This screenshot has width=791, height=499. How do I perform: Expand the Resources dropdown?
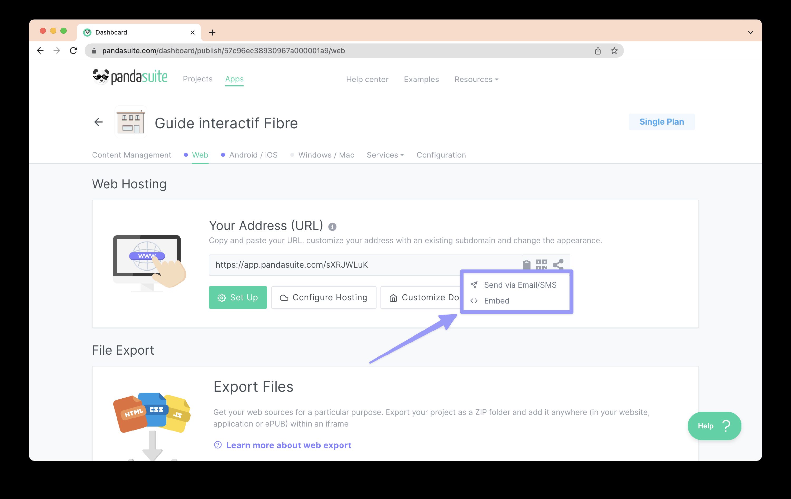tap(476, 79)
